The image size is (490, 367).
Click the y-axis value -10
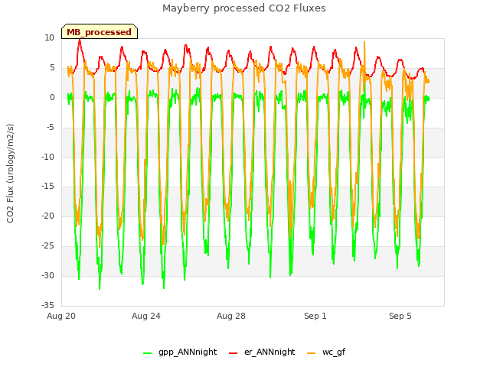[x=47, y=157]
